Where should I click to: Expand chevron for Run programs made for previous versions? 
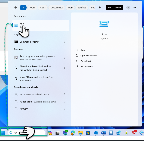[65, 58]
